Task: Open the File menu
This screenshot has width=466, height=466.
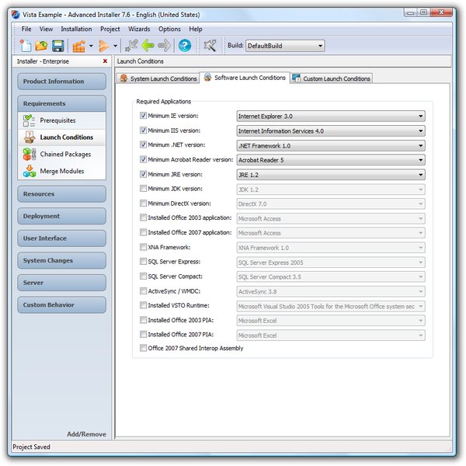Action: click(26, 30)
